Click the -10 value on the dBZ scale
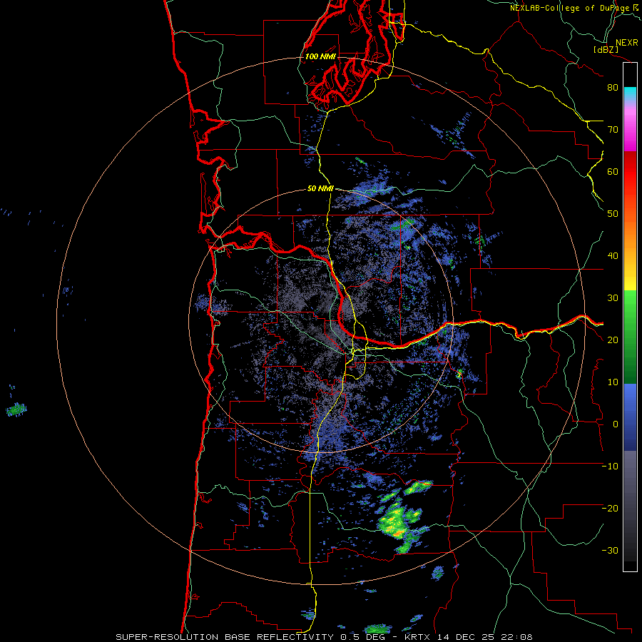The image size is (642, 642). click(610, 467)
